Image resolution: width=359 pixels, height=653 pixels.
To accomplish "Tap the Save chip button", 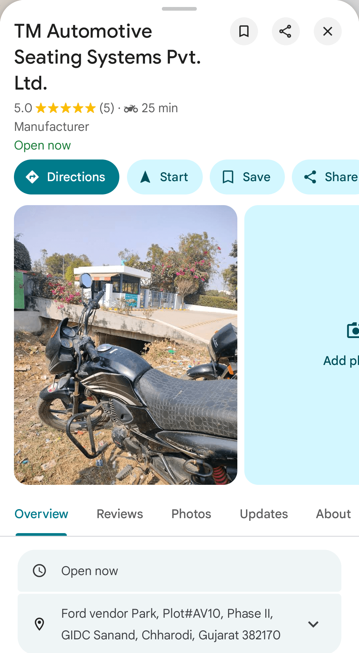I will pyautogui.click(x=247, y=177).
